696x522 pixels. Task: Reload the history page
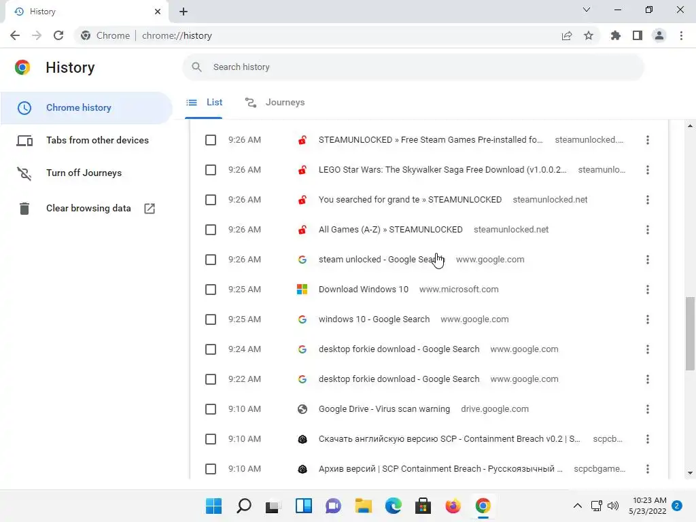click(58, 35)
